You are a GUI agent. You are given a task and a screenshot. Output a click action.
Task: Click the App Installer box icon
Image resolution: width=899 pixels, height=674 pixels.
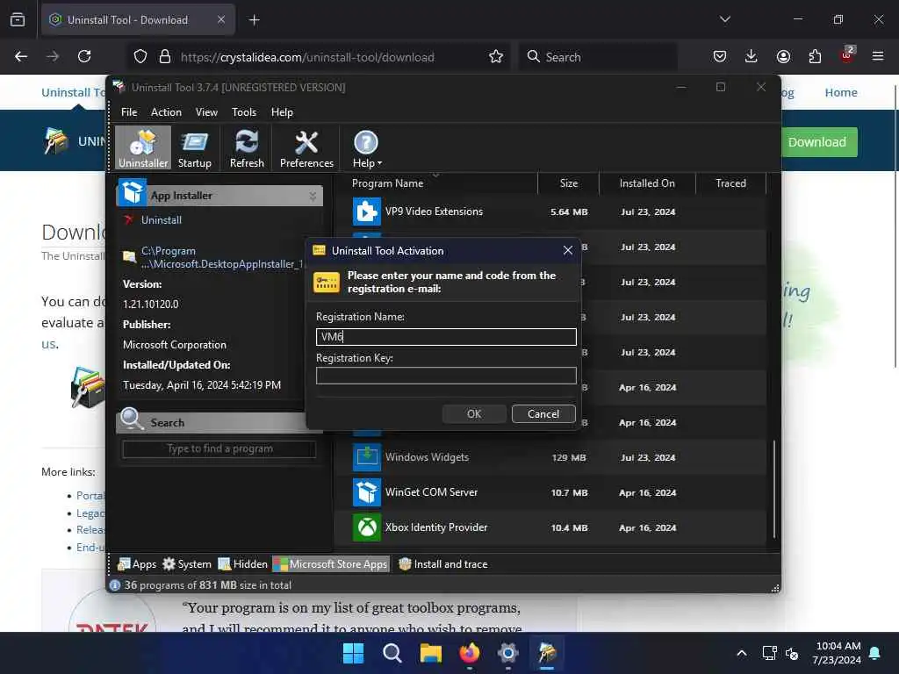[x=133, y=192]
